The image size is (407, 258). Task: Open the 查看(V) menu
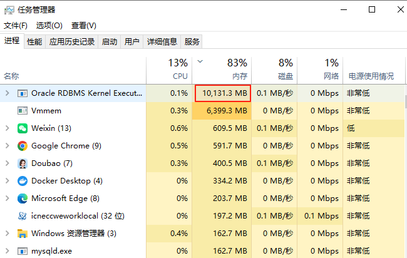click(83, 26)
